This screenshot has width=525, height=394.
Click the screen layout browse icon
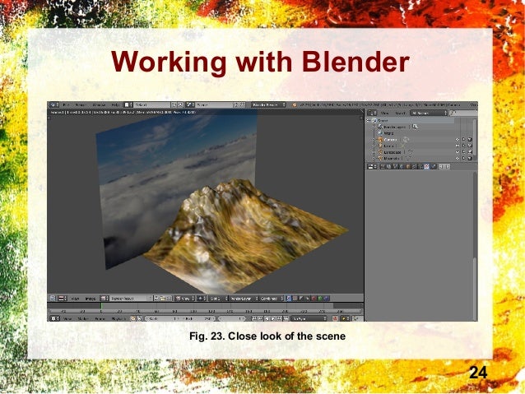click(127, 104)
